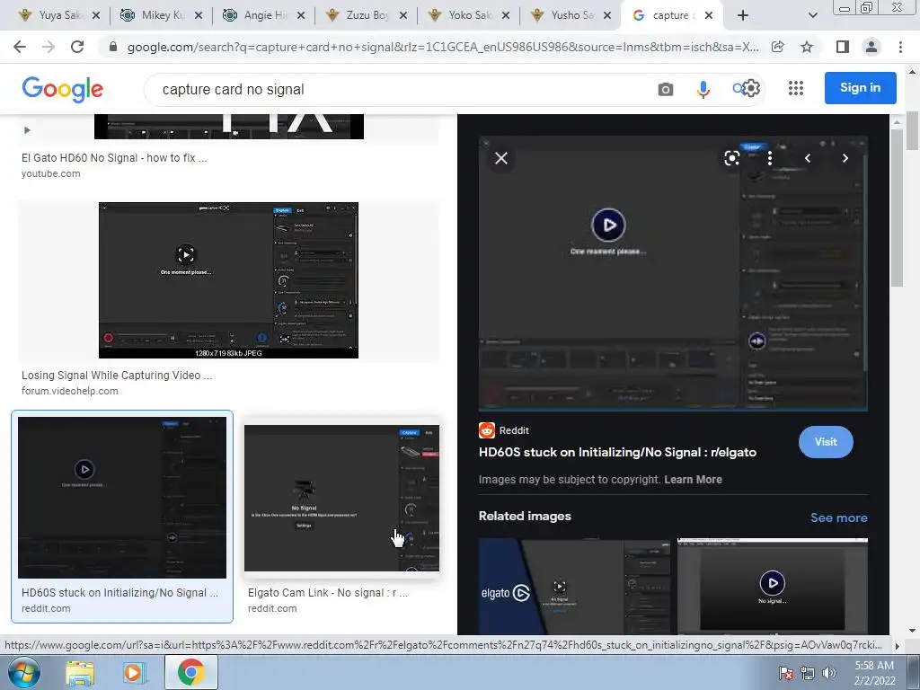
Task: Go back to the previous page
Action: (x=20, y=47)
